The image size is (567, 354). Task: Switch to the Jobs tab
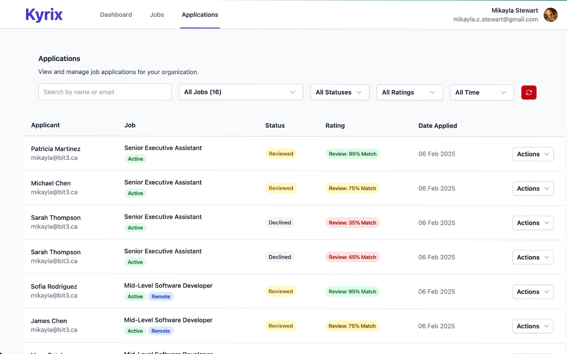coord(157,15)
